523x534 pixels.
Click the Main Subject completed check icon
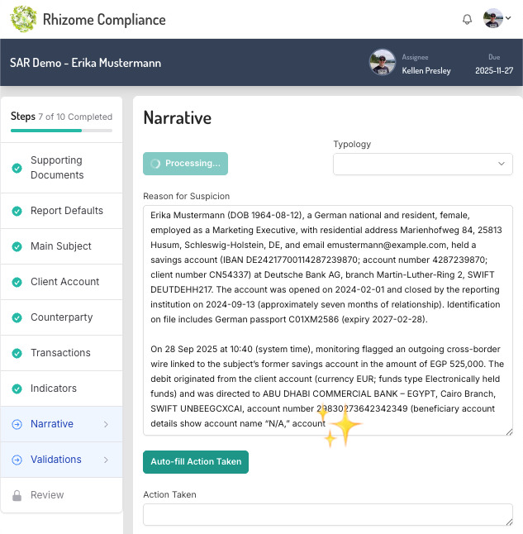pos(17,246)
